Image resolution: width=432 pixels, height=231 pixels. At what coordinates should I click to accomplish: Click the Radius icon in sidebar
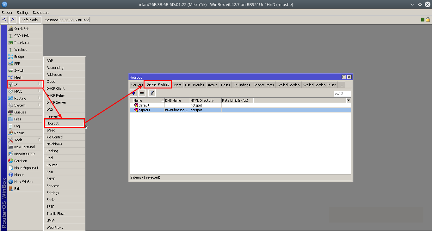tap(11, 133)
